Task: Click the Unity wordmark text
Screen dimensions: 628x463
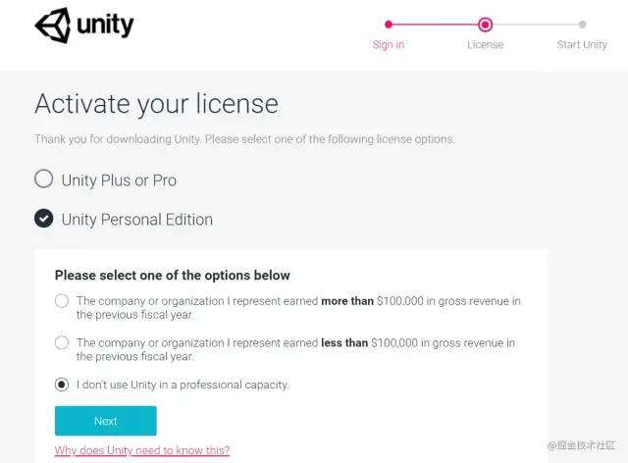Action: 105,26
